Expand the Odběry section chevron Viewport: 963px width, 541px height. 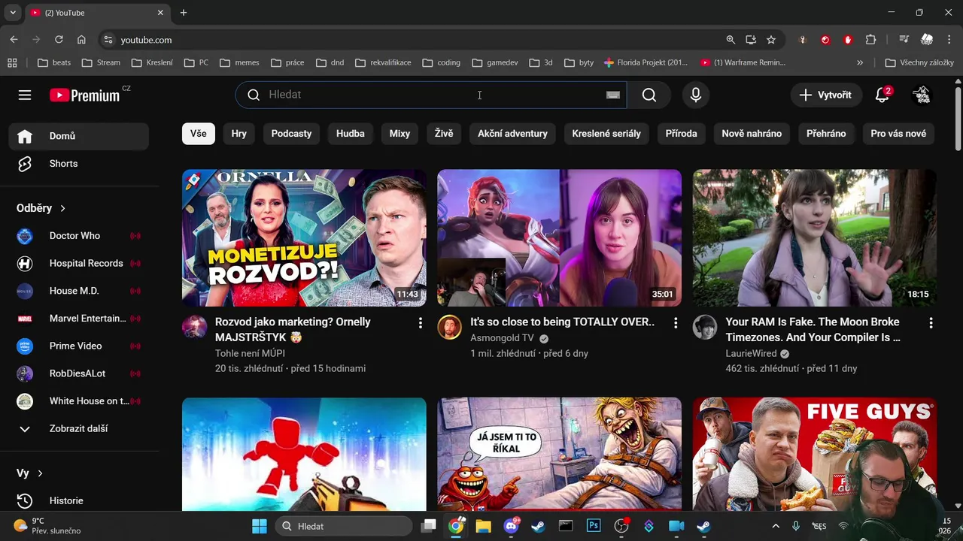[62, 208]
